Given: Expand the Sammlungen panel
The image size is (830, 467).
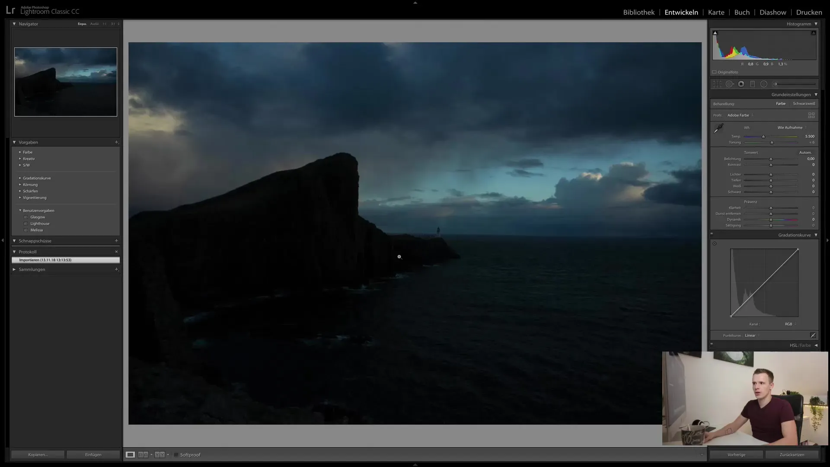Looking at the screenshot, I should pos(14,269).
